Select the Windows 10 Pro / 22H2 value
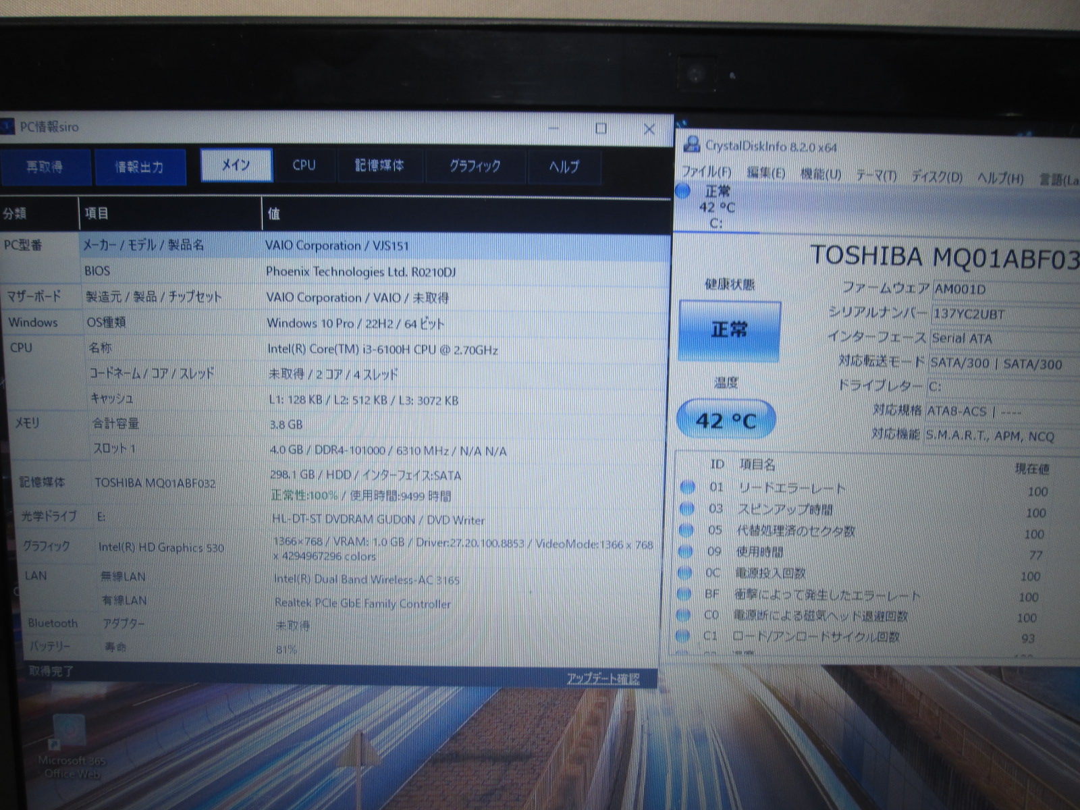1080x810 pixels. [x=356, y=323]
